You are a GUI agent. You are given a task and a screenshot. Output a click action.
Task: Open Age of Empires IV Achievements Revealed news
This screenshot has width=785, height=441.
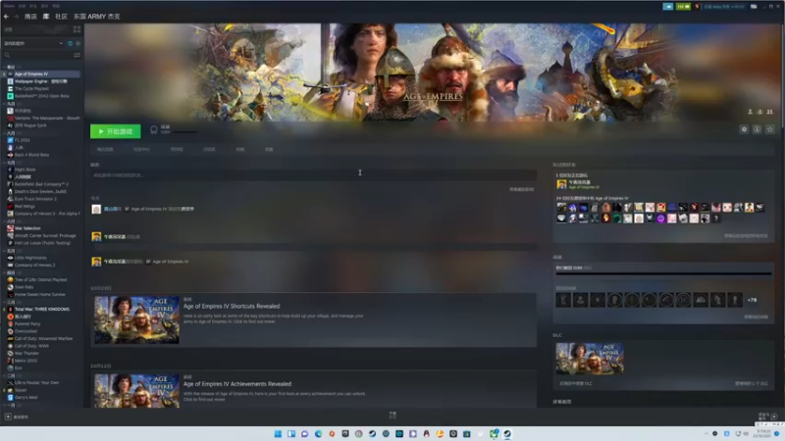237,384
